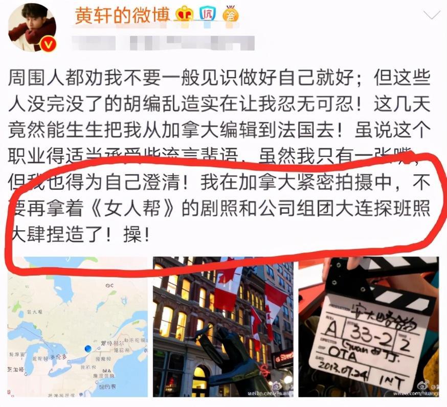Viewport: 447px width, 407px height.
Task: Click the Weibo watermark on street photo
Action: coord(270,390)
